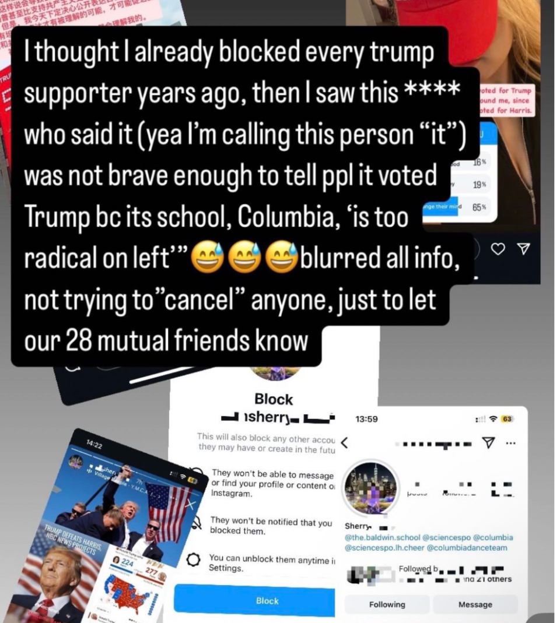Screen dimensions: 560x623
Task: Open Message button on profile
Action: coord(475,604)
